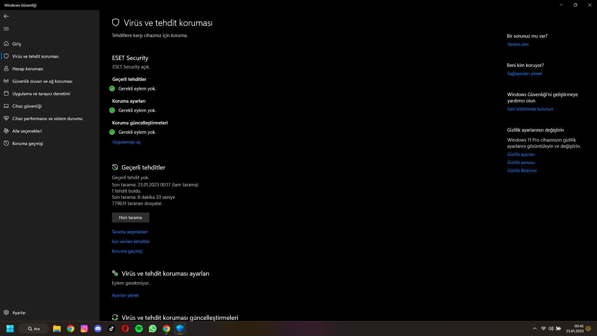Open Ayarlar settings gear
This screenshot has width=597, height=336.
tap(19, 313)
